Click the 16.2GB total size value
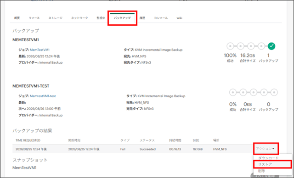Viewport: 294px width, 178px height. click(248, 56)
